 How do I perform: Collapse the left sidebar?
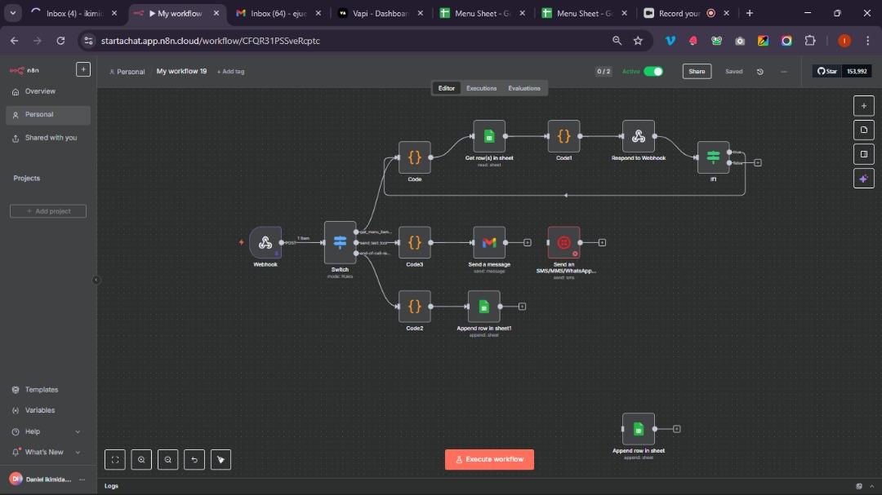96,280
